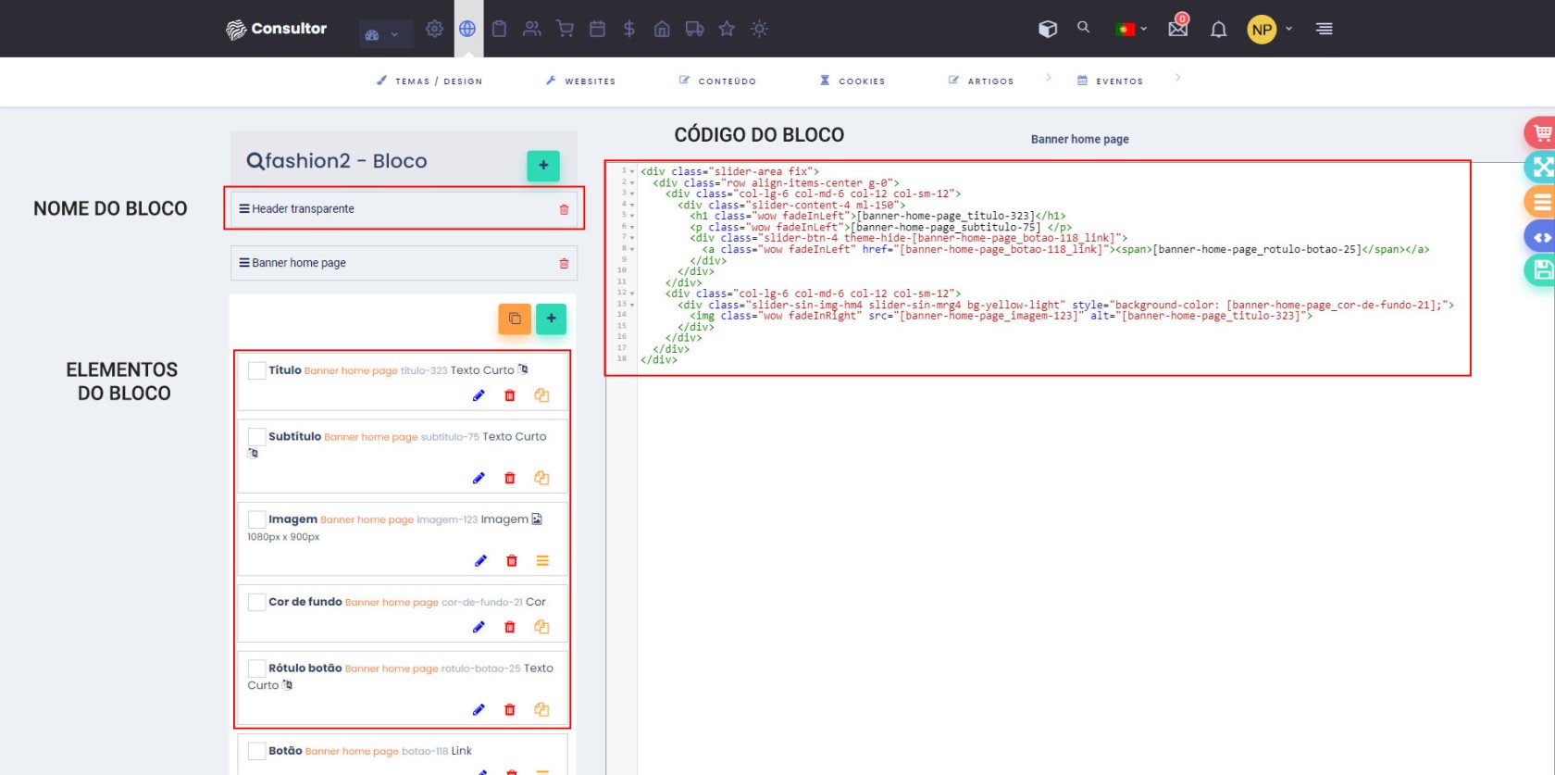The image size is (1555, 775).
Task: Open the Temas / Design tab
Action: [x=429, y=81]
